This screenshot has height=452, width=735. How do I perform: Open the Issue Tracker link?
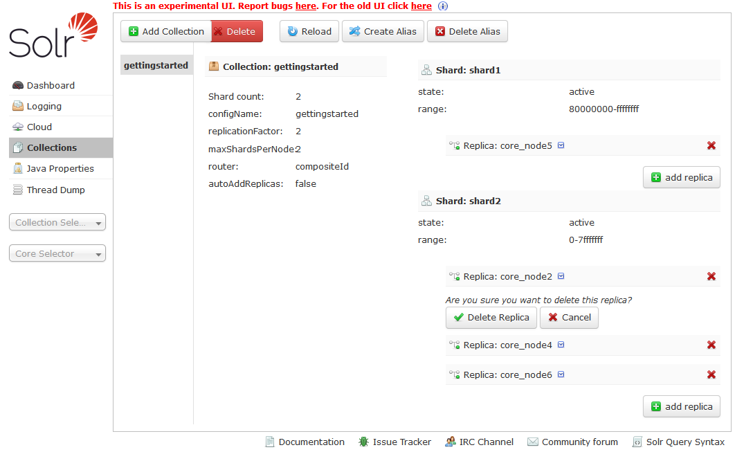coord(394,442)
